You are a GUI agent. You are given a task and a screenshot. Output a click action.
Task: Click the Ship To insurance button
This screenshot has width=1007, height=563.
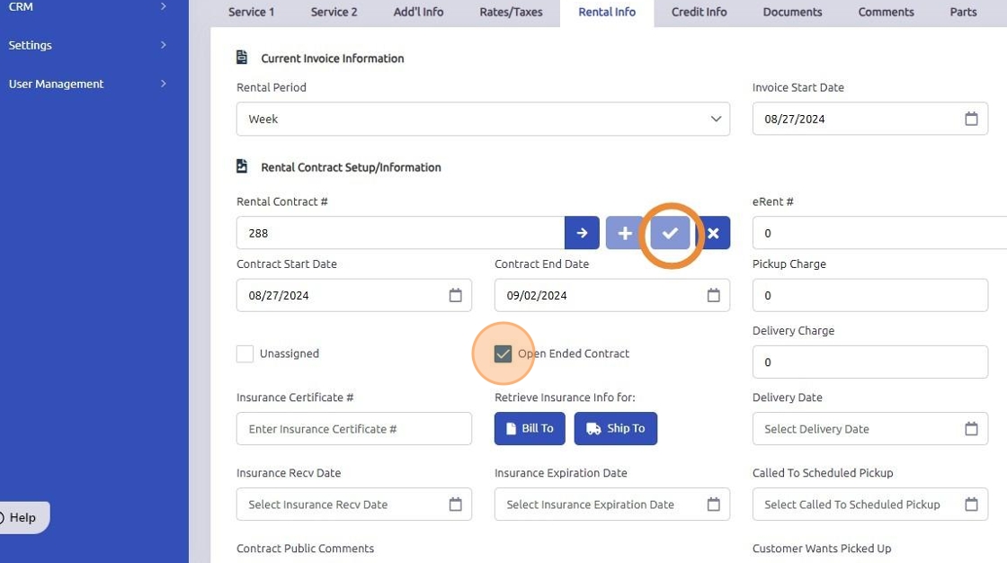[616, 429]
